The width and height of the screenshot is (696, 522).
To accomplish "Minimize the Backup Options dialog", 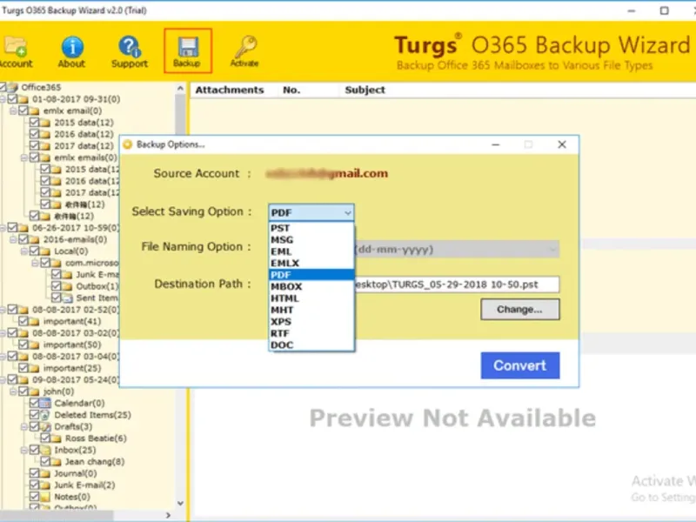I will pyautogui.click(x=496, y=144).
